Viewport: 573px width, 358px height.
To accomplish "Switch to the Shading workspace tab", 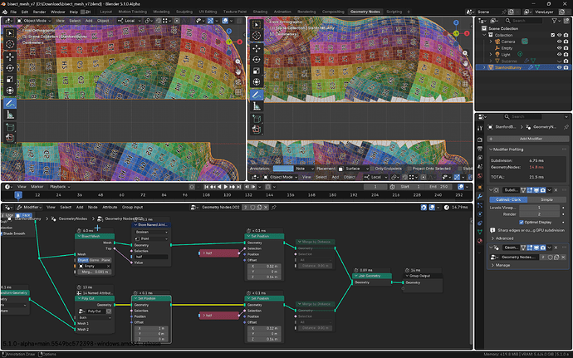I will [260, 12].
